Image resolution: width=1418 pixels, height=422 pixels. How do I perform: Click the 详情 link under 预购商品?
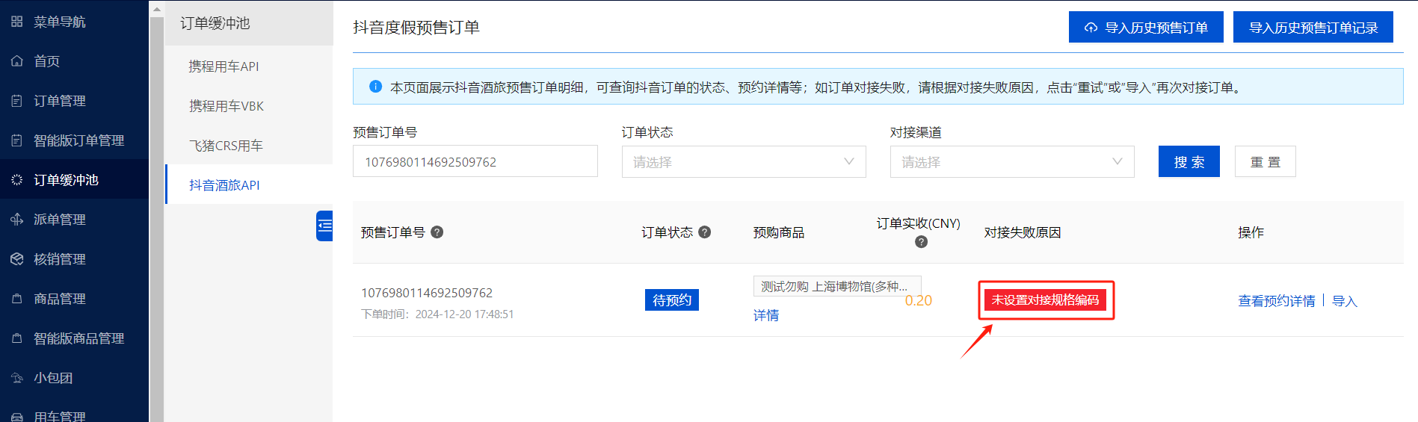(x=765, y=315)
